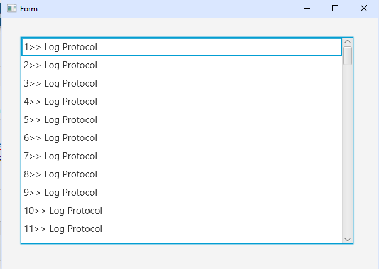Click the scrollbar up arrow
Screen dimensions: 379x269
(348, 41)
